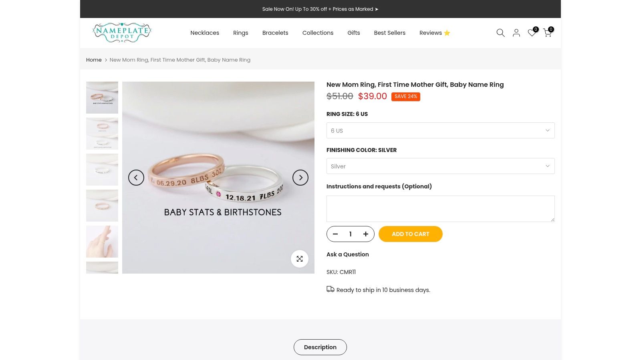Advance to the next product image
Image resolution: width=641 pixels, height=360 pixels.
(300, 178)
